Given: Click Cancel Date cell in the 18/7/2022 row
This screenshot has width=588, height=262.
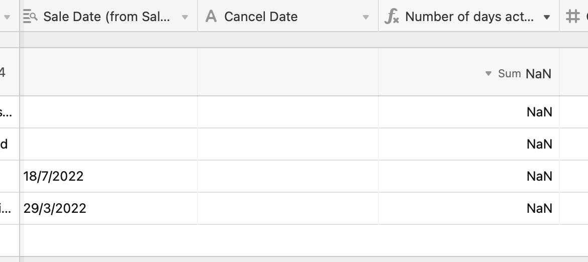Looking at the screenshot, I should point(288,176).
